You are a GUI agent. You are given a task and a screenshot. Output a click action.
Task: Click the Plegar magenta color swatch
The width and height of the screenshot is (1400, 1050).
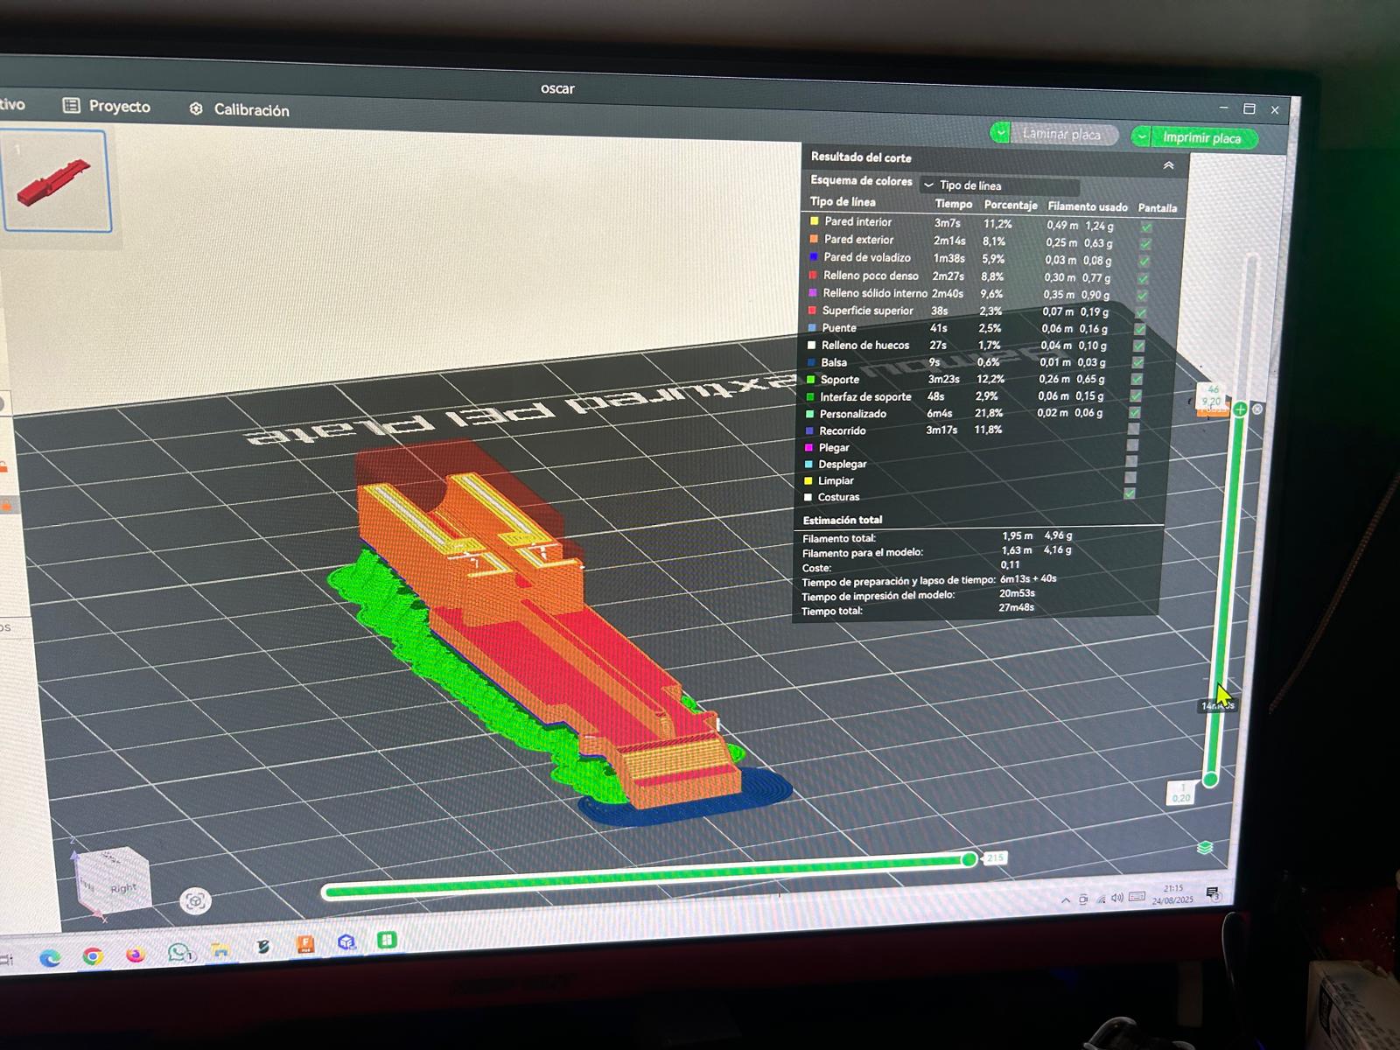point(809,447)
